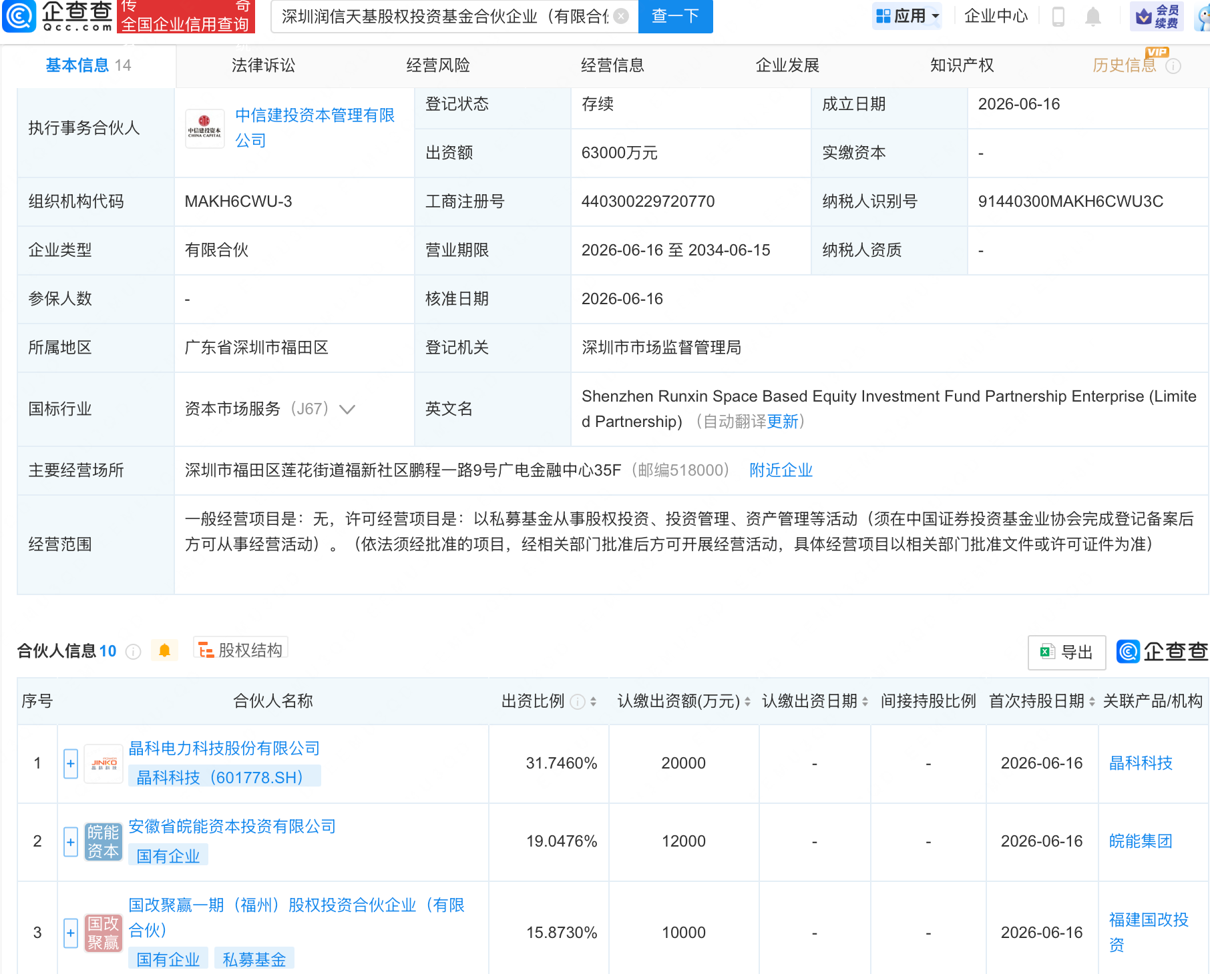The image size is (1210, 974).
Task: Open 晶科电力科技股份有限公司 partner page
Action: point(224,749)
